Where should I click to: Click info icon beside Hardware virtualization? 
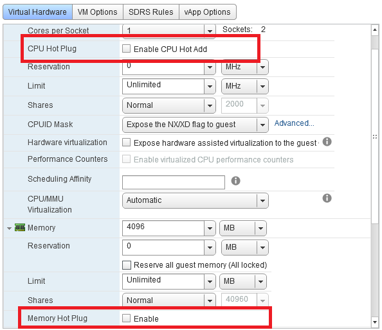(x=327, y=141)
